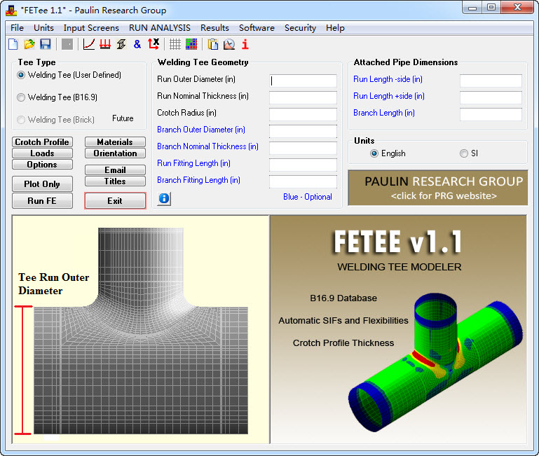This screenshot has width=539, height=456.
Task: Open the Software menu
Action: point(257,28)
